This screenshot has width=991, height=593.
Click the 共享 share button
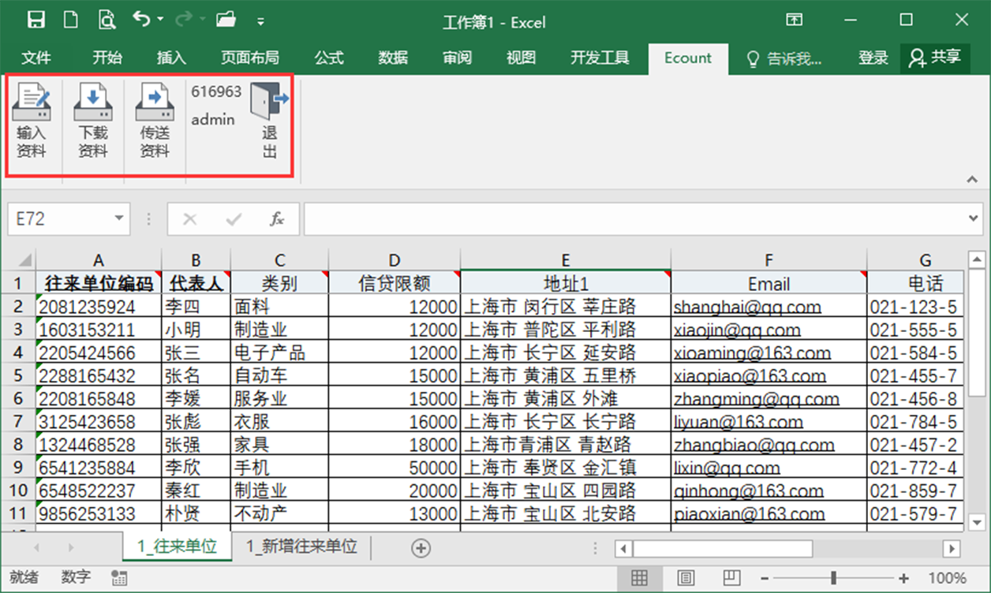pos(935,58)
